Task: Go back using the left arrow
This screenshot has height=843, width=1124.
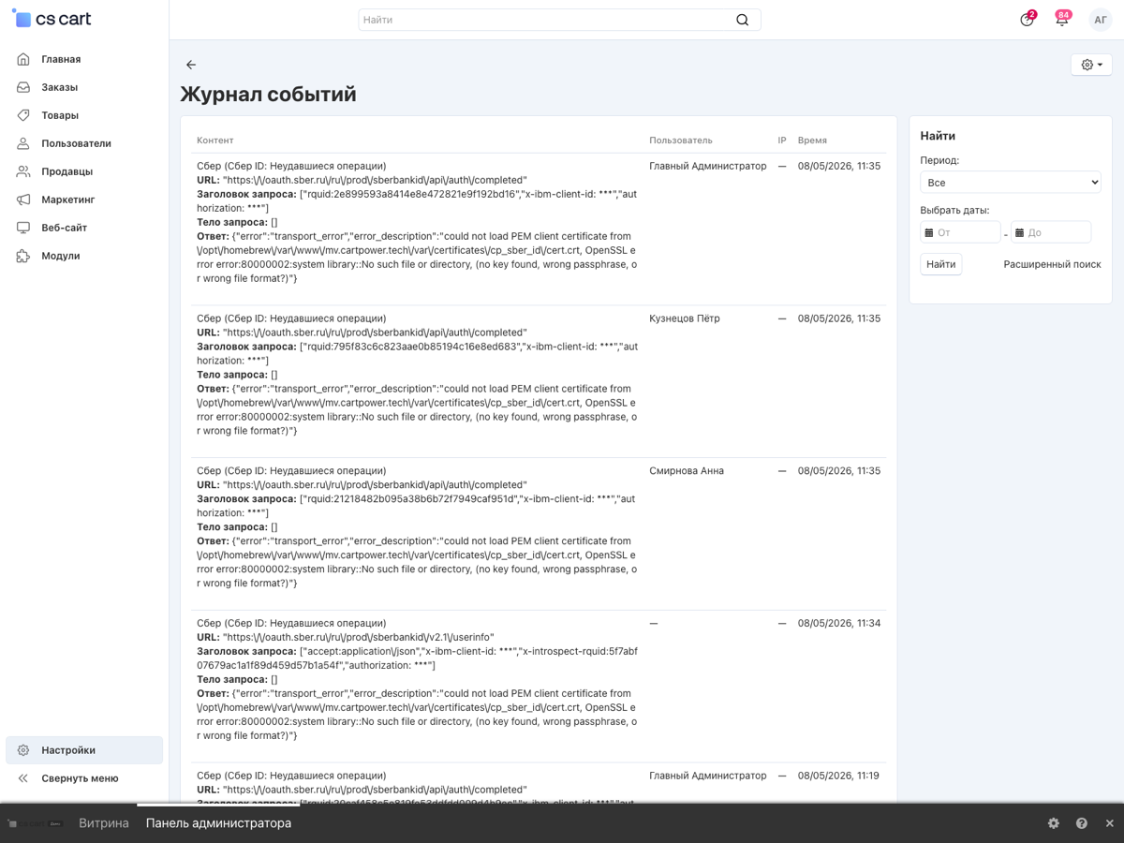Action: click(191, 65)
